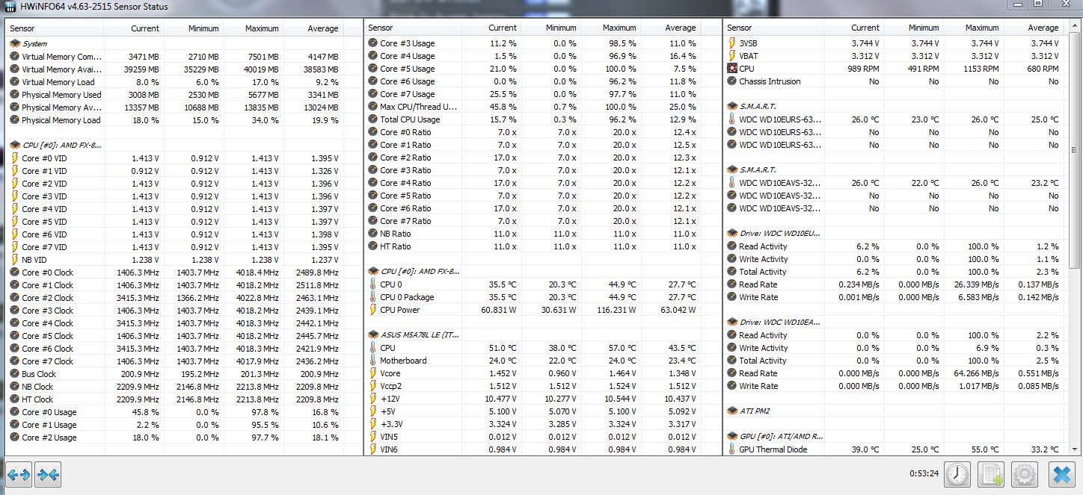Click the thermometer icon beside CPU 0 Package
This screenshot has height=495, width=1083.
[x=373, y=297]
